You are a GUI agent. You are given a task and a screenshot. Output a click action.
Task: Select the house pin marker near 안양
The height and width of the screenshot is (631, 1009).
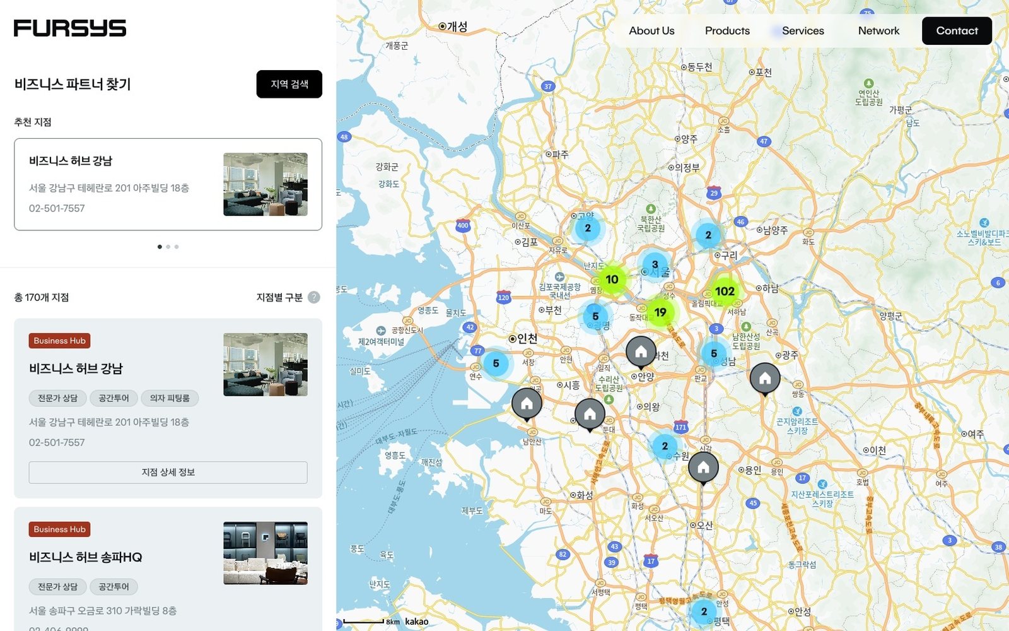[641, 353]
